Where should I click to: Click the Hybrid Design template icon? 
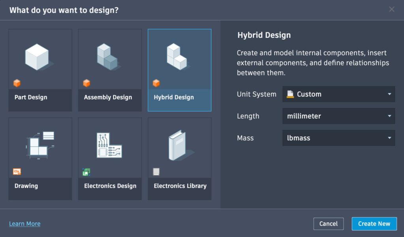180,57
